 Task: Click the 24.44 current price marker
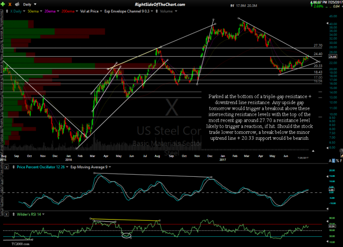pos(332,56)
